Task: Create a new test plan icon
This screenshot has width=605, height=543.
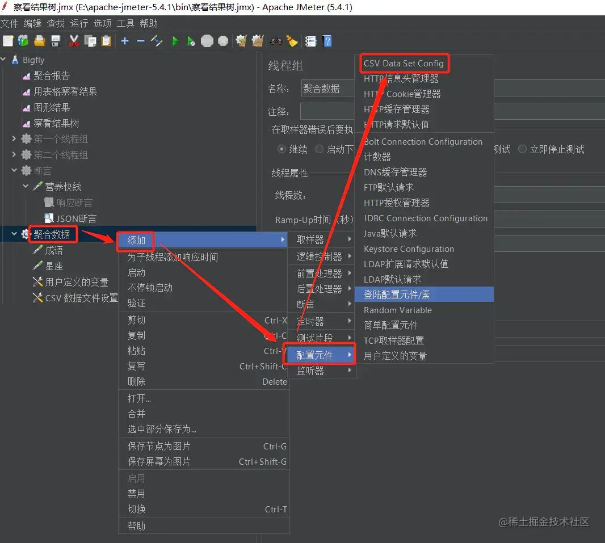Action: (x=8, y=41)
